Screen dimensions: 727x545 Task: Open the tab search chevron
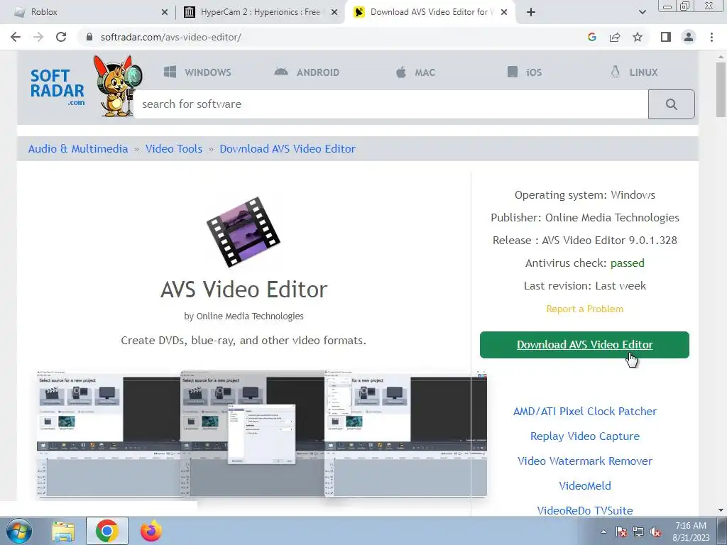coord(642,12)
